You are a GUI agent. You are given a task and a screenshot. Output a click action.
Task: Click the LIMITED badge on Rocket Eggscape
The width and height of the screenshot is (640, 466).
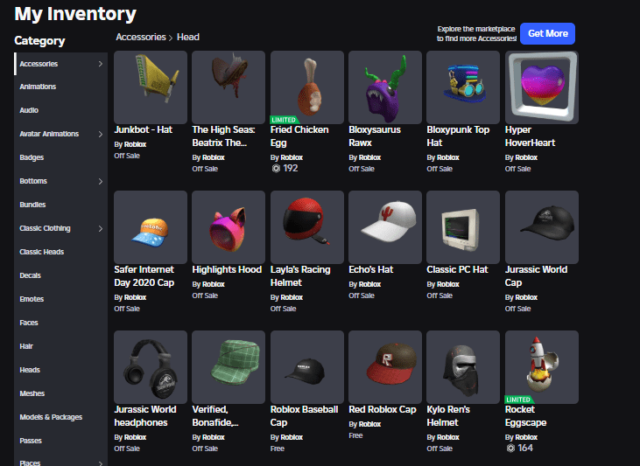[x=519, y=400]
